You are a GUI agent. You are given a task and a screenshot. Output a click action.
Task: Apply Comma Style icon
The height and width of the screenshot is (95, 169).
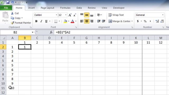point(150,21)
